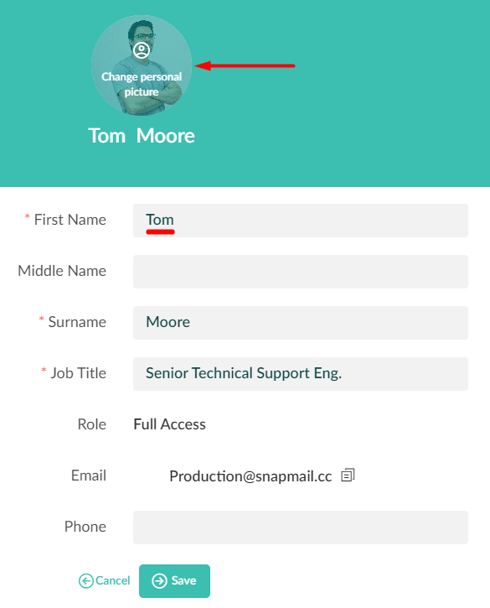Viewport: 490px width, 608px height.
Task: Click the Phone label
Action: 85,527
